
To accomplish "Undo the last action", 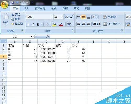I will pos(17,3).
